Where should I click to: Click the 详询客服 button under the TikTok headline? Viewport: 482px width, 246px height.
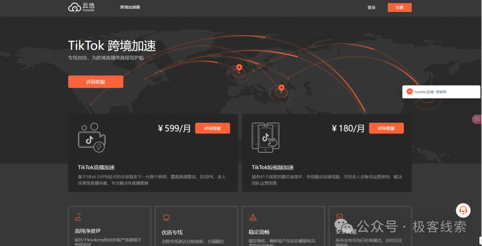96,82
